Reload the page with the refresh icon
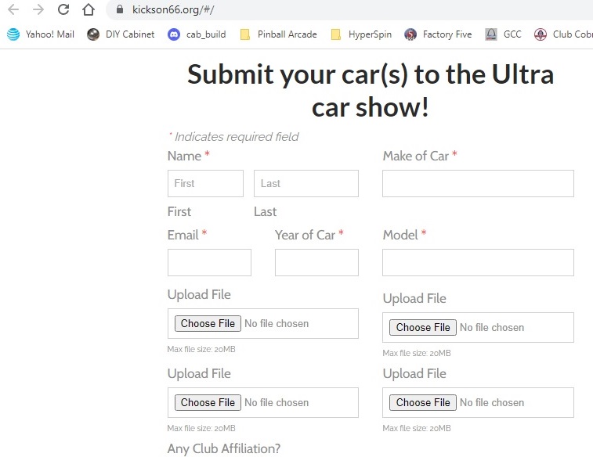Image resolution: width=593 pixels, height=457 pixels. click(x=63, y=10)
